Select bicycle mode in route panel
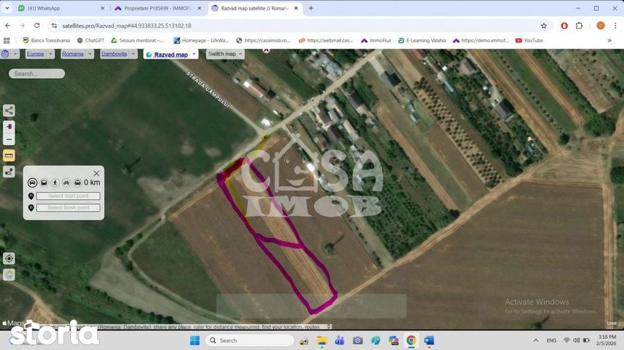Screen dimensions: 624x350 tap(66, 183)
